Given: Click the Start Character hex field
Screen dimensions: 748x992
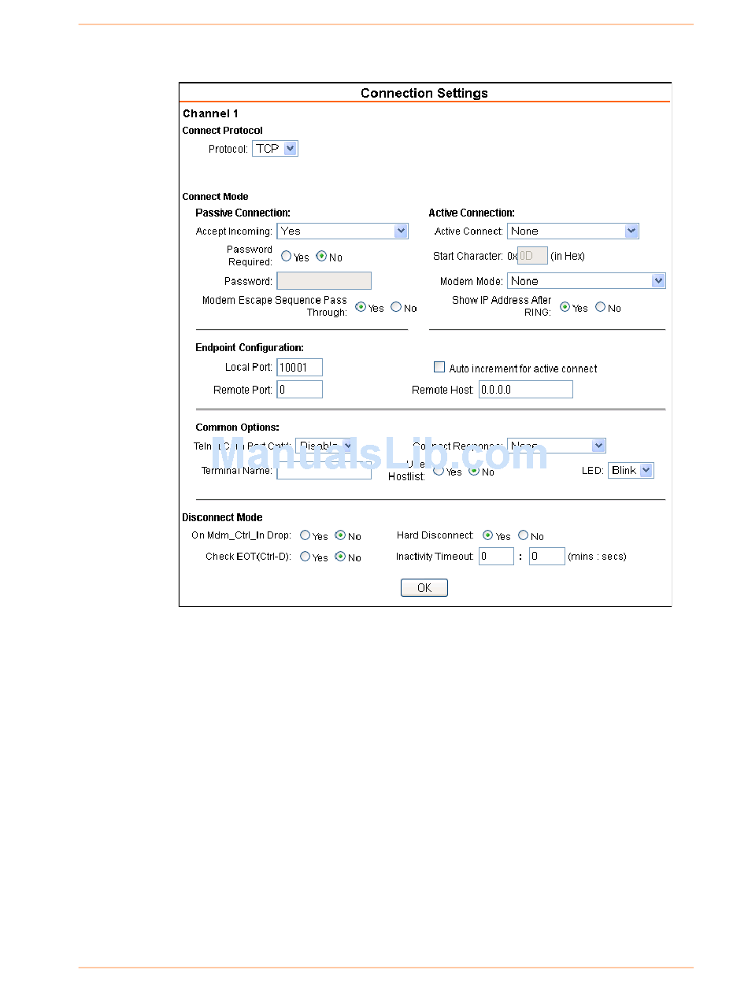Looking at the screenshot, I should point(532,256).
